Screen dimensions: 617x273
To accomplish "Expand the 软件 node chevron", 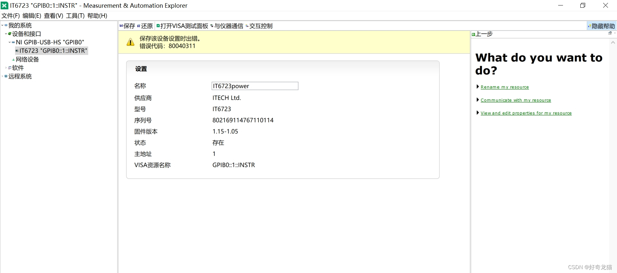I will pyautogui.click(x=6, y=68).
